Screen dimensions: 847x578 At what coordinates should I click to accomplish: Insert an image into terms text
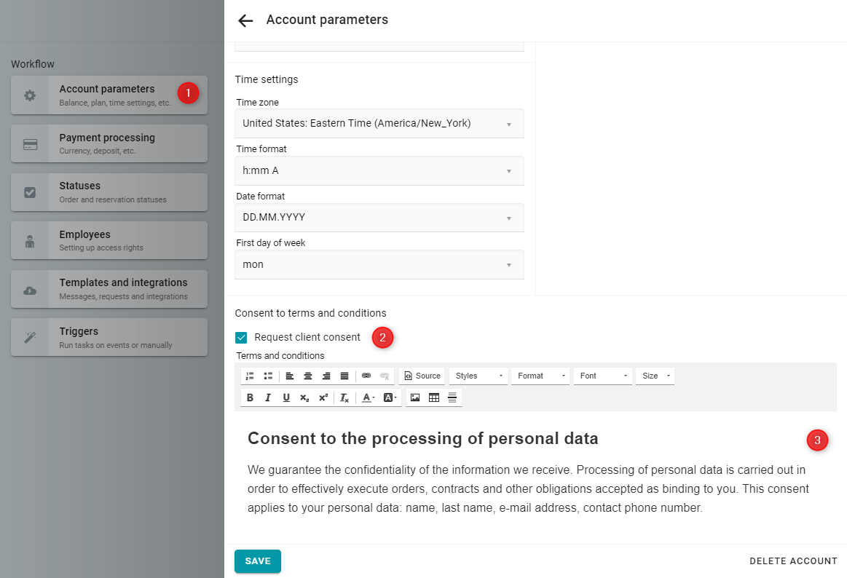click(x=415, y=397)
